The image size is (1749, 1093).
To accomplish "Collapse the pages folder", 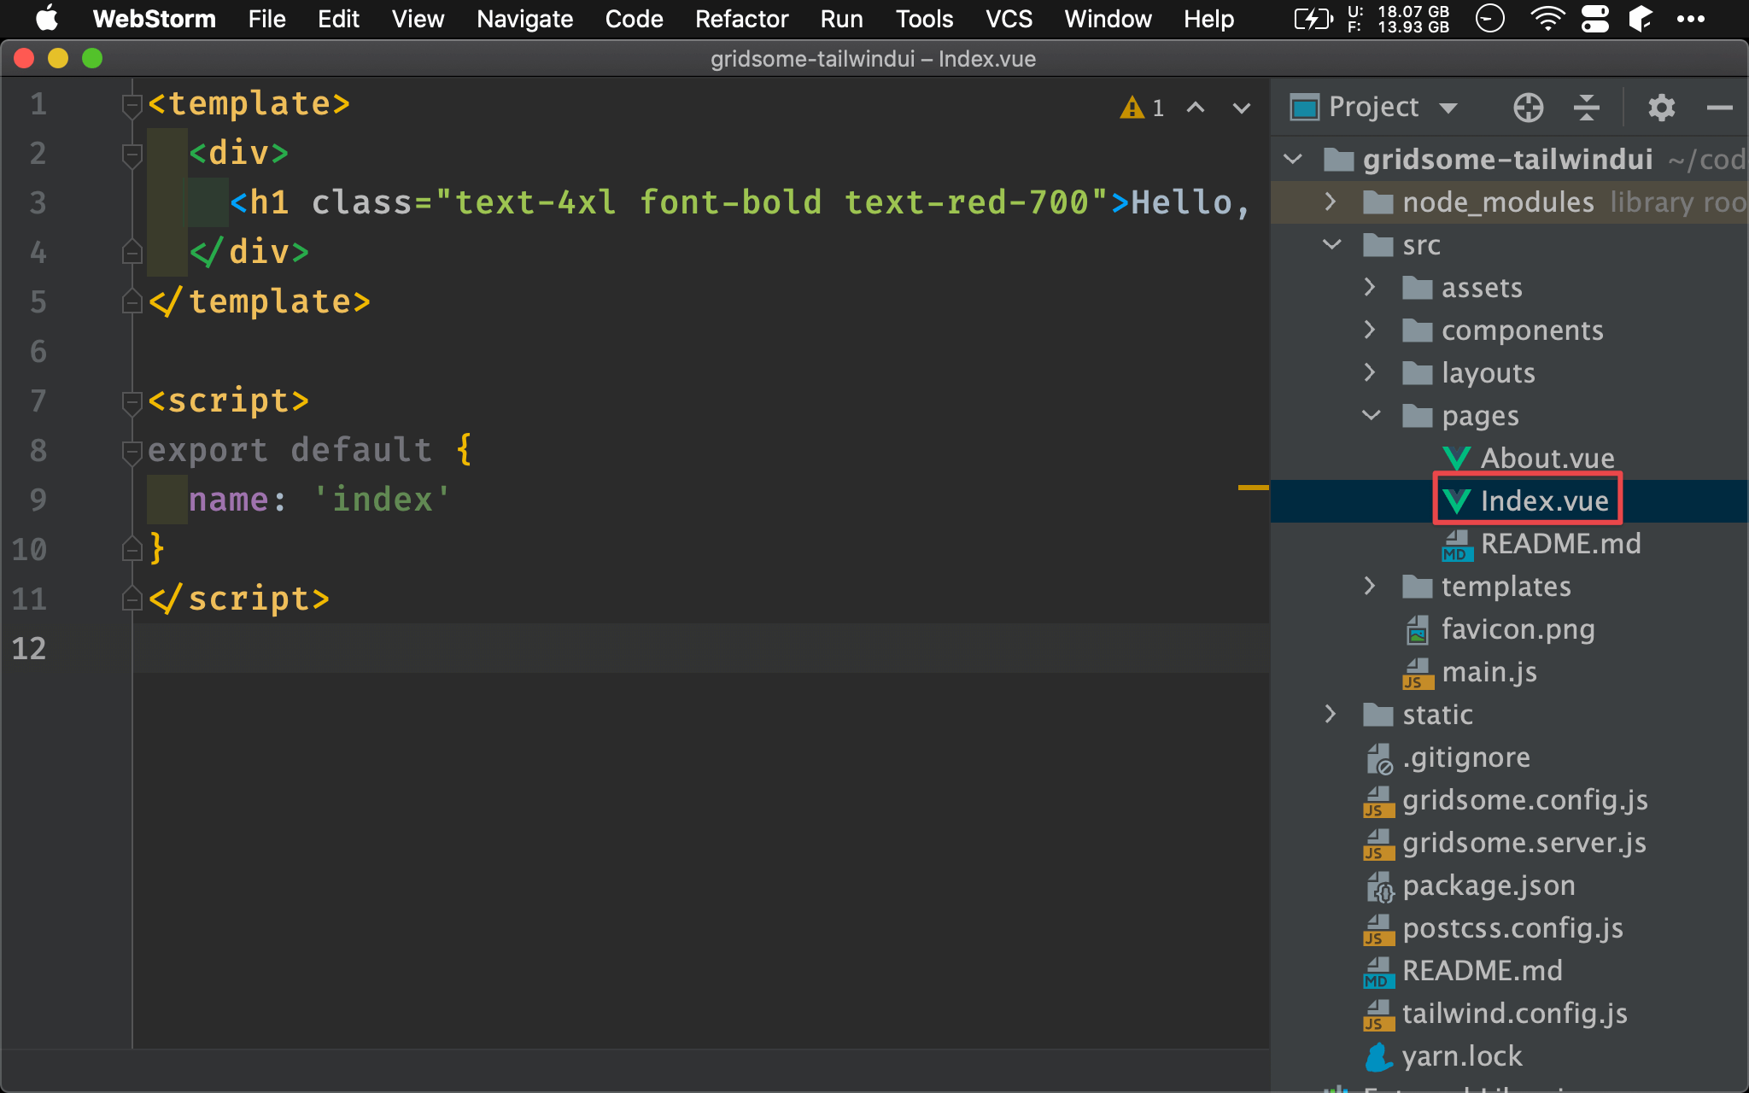I will tap(1372, 416).
